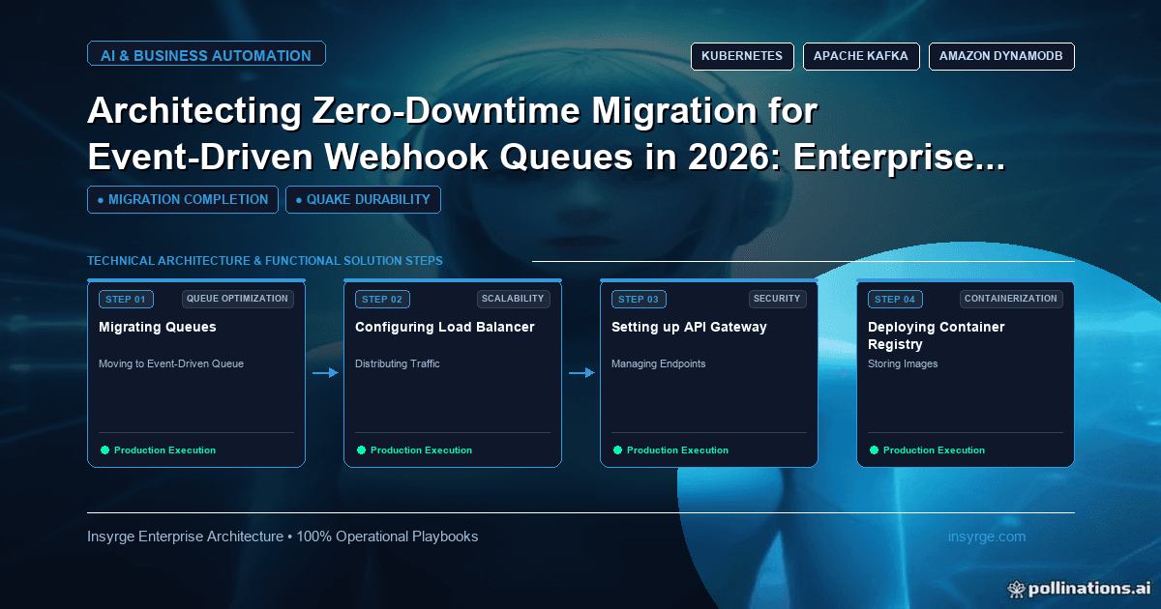Image resolution: width=1161 pixels, height=609 pixels.
Task: Click the Migration Completion badge
Action: (x=183, y=199)
